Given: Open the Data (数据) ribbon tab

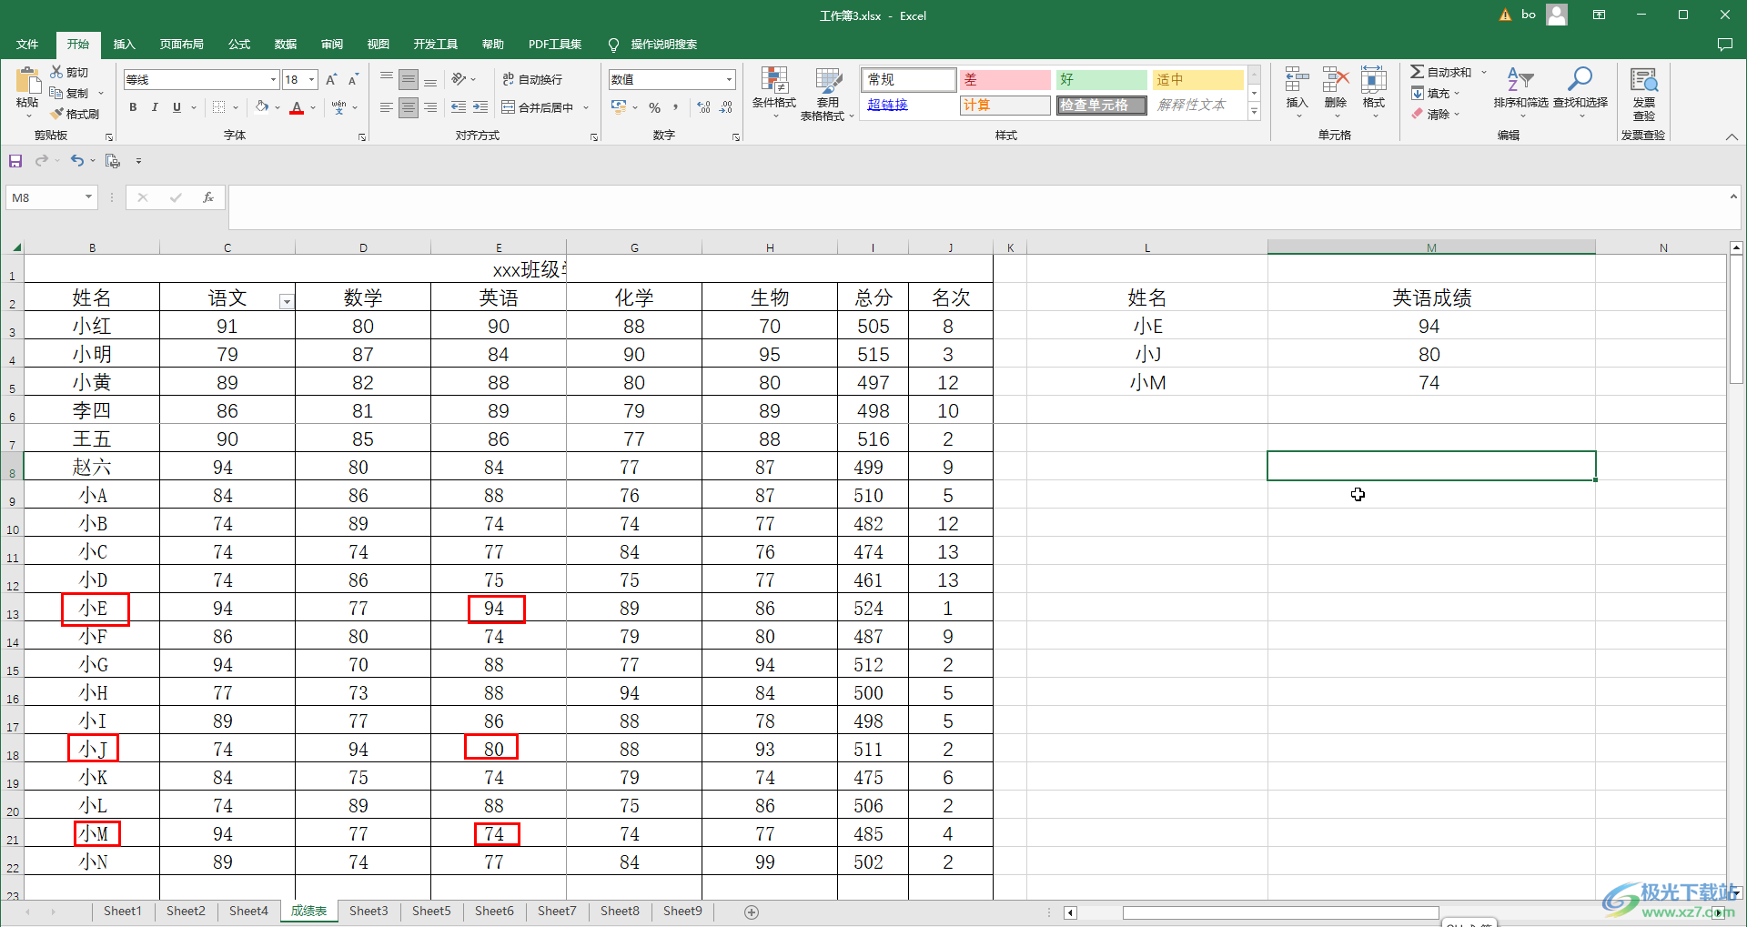Looking at the screenshot, I should [286, 45].
